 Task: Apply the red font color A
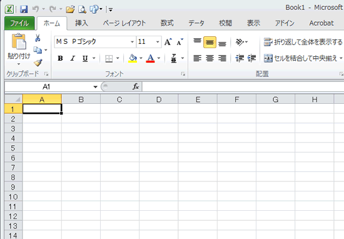tap(150, 58)
